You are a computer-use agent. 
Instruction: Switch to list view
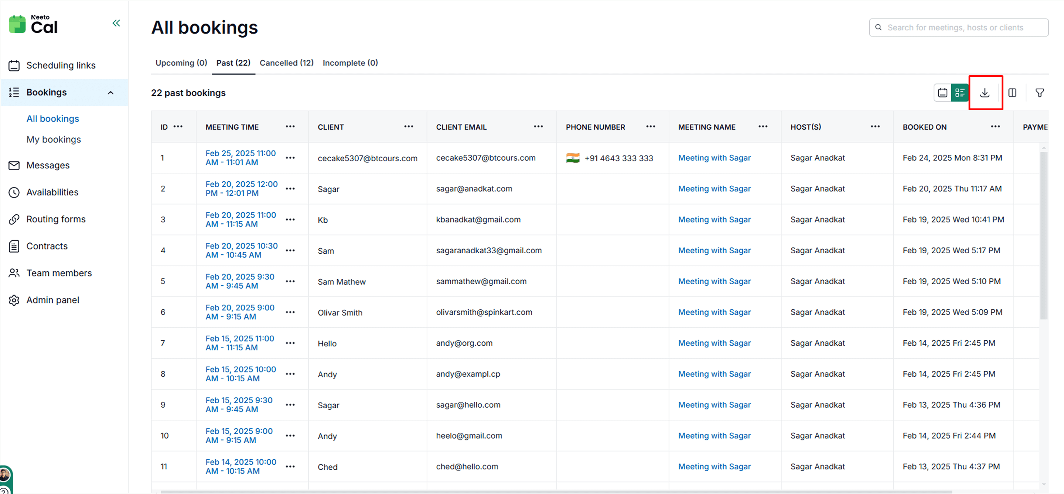pyautogui.click(x=960, y=93)
